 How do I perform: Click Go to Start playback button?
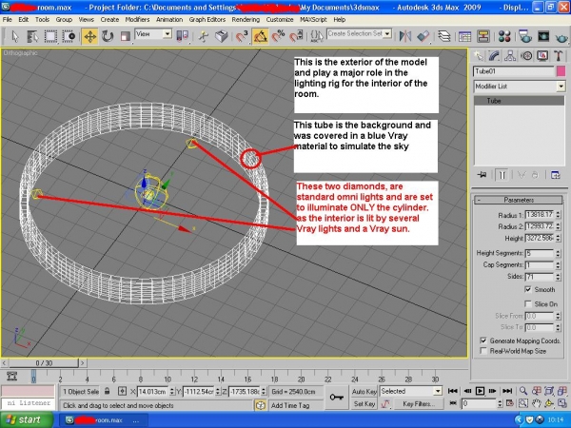(x=452, y=391)
